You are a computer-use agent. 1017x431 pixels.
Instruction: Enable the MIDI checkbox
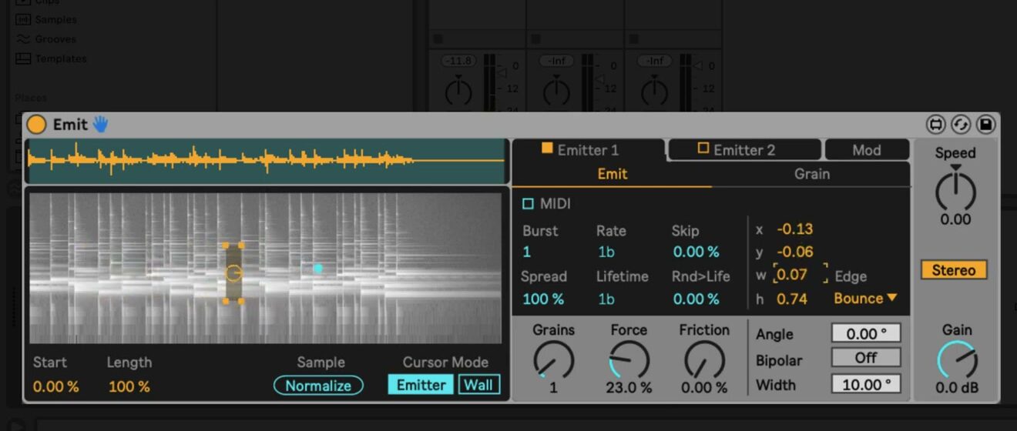[528, 204]
